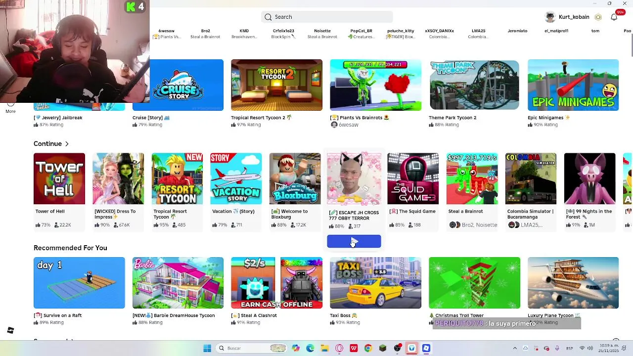
Task: Click Kurt_kobain avatar picture
Action: 550,17
